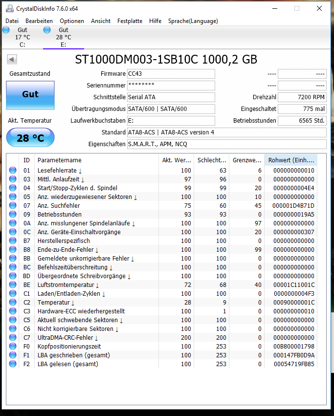Click status orb in Luftstromtemperatur row
Image resolution: width=334 pixels, height=416 pixels.
click(x=13, y=285)
